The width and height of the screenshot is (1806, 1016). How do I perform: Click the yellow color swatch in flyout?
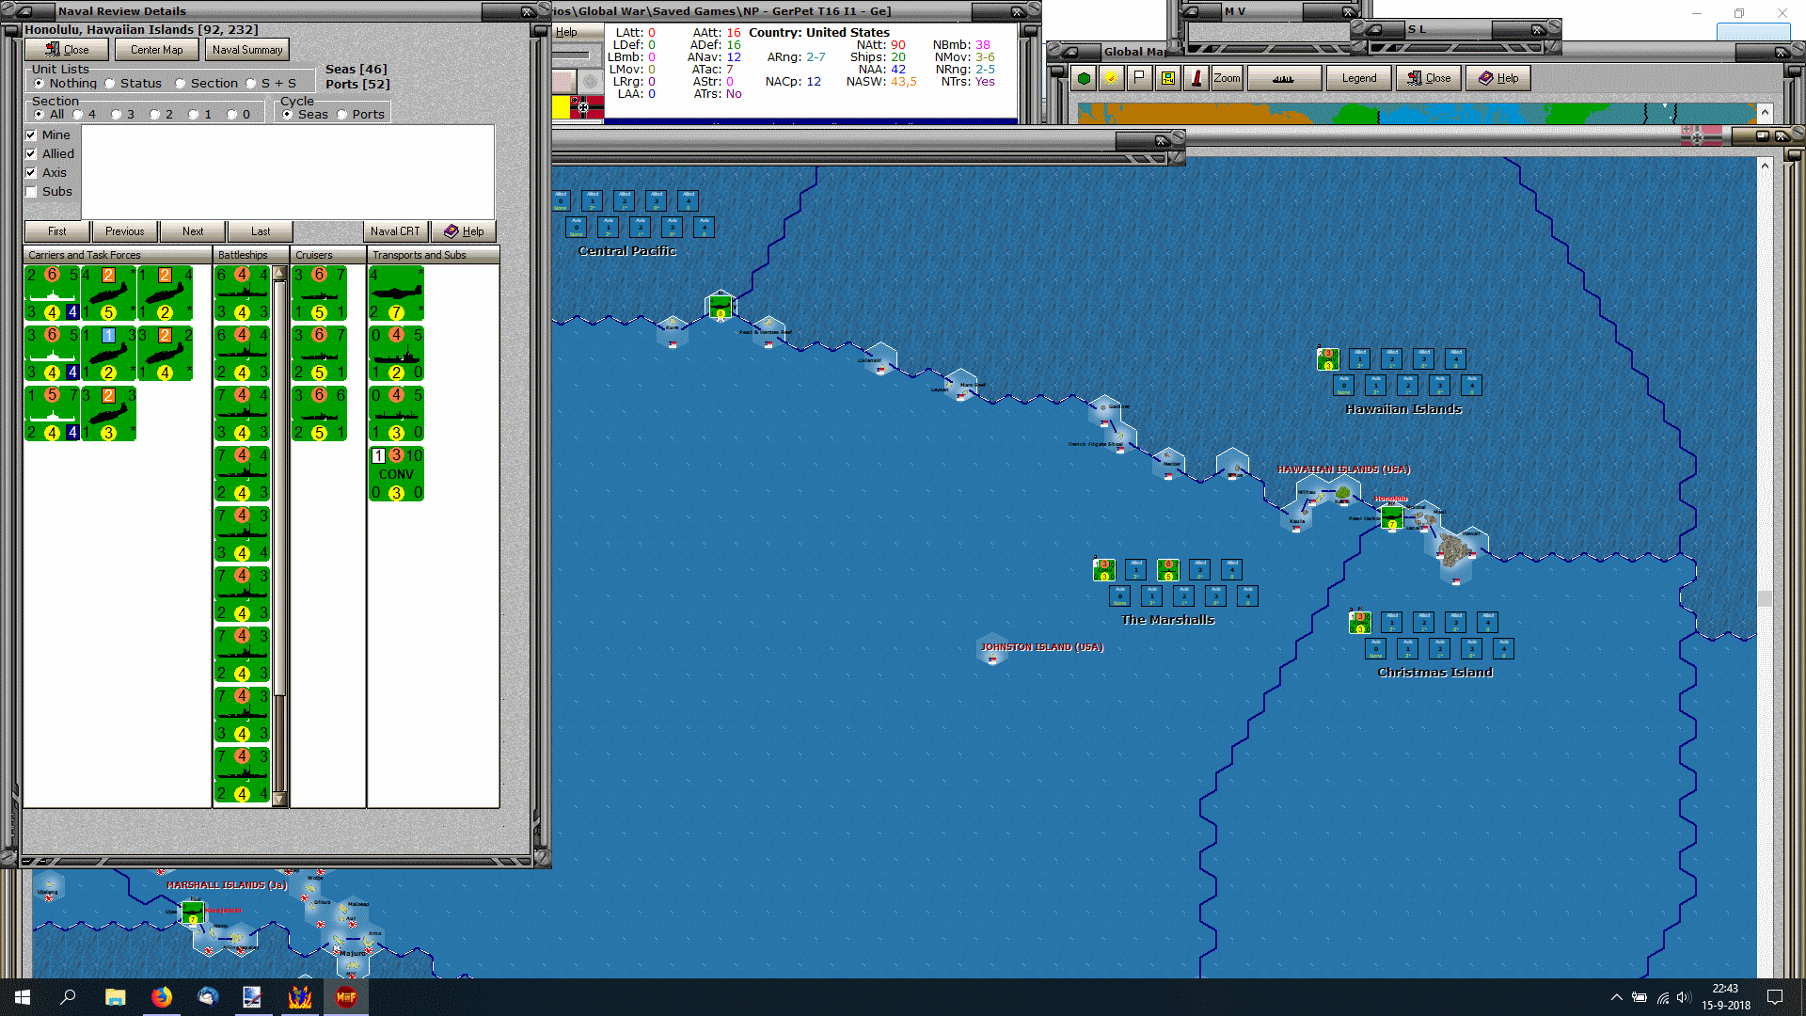[561, 107]
